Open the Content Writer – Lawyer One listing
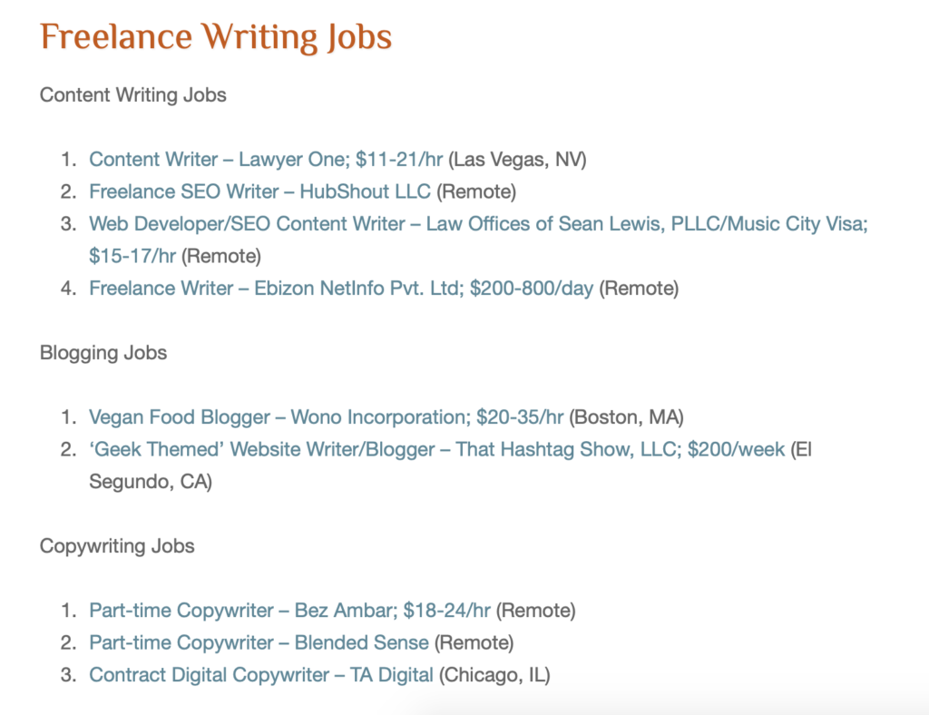This screenshot has width=929, height=715. (265, 160)
